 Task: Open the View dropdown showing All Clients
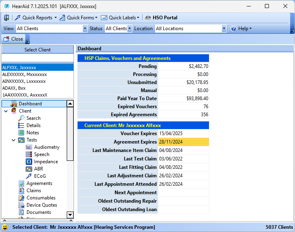click(85, 29)
